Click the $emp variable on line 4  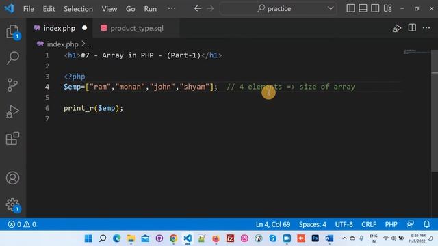(x=72, y=87)
